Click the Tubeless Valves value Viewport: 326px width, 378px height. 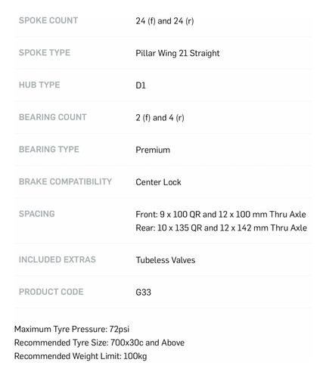click(166, 260)
